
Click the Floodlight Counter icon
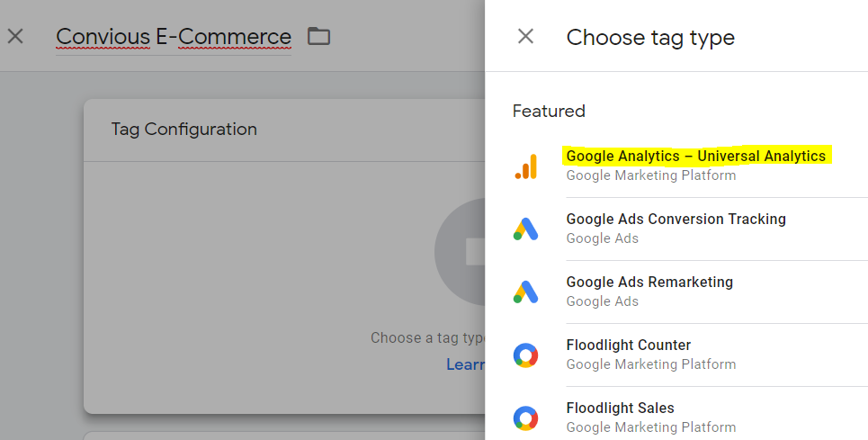coord(526,355)
